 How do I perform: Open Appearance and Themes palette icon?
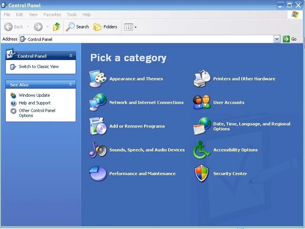98,79
